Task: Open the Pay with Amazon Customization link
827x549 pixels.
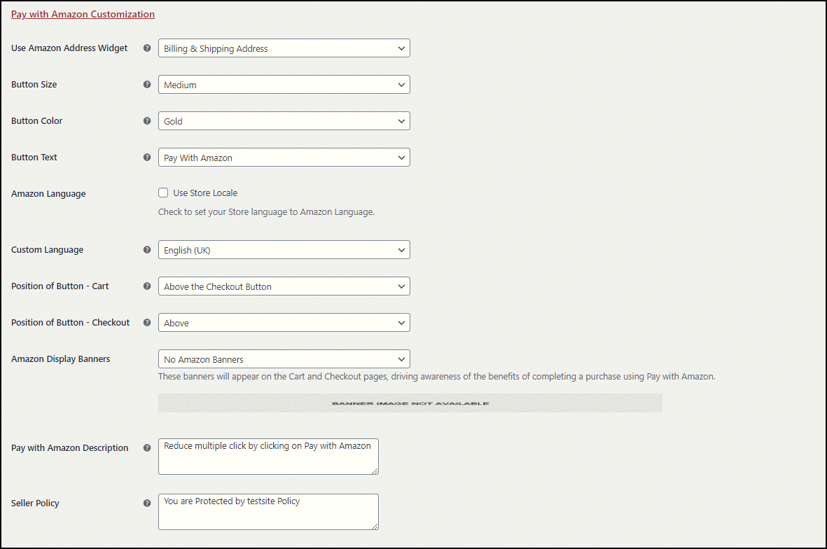Action: point(83,14)
